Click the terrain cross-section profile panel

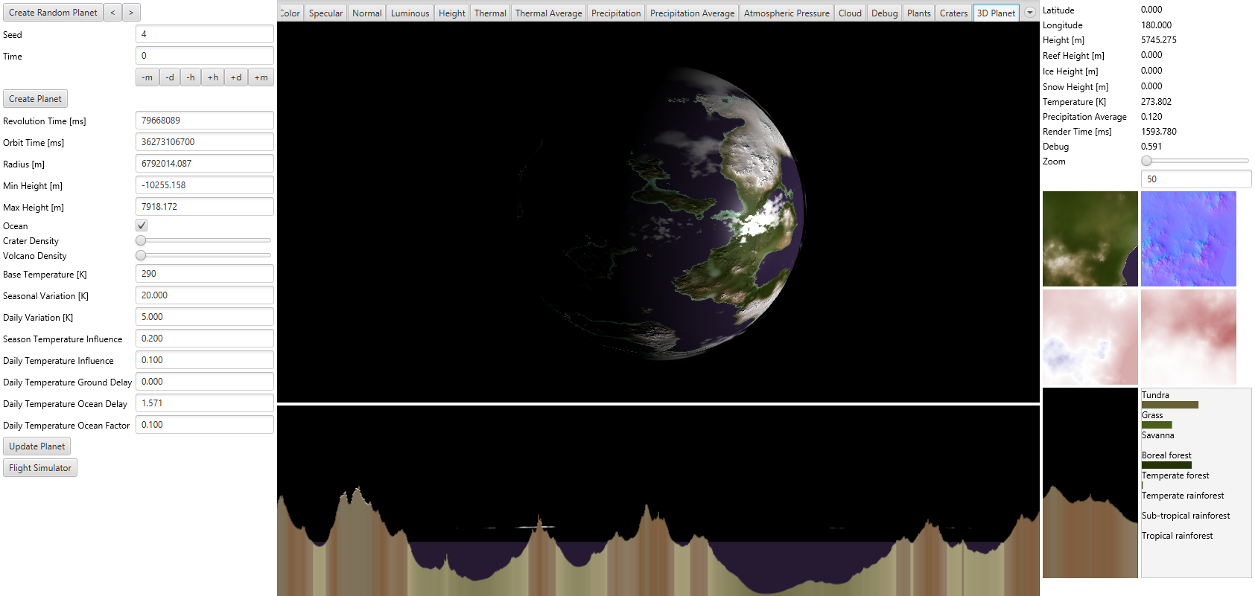point(658,501)
